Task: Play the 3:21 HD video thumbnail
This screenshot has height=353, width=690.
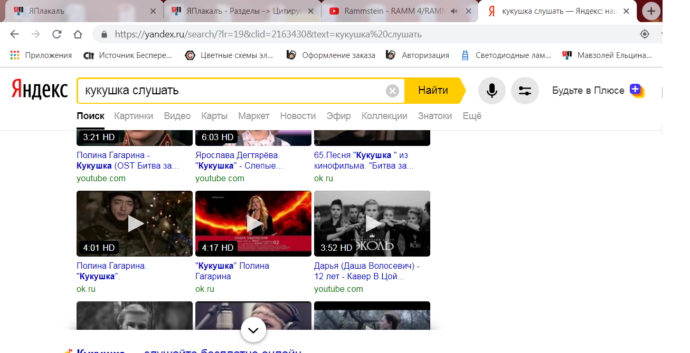Action: 135,138
